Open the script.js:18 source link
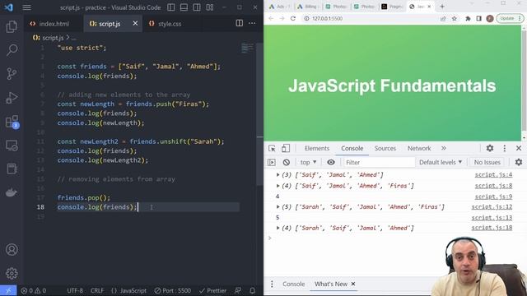The image size is (527, 296). point(492,228)
